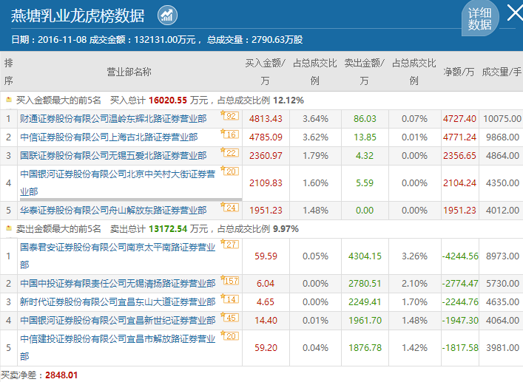523x382 pixels.
Task: Click the star badge 45 for 中国银河宜昌新世纪
Action: [230, 317]
